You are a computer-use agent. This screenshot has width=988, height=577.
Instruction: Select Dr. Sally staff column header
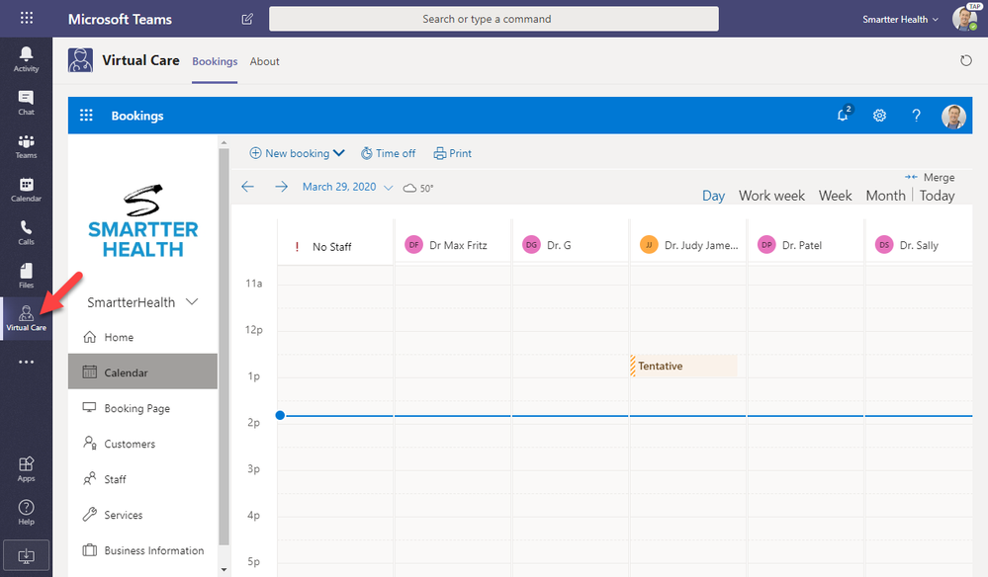click(x=920, y=245)
